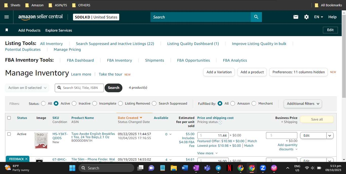Open dropdown arrow next to Tazo Edit button
The height and width of the screenshot is (174, 346).
click(x=330, y=136)
